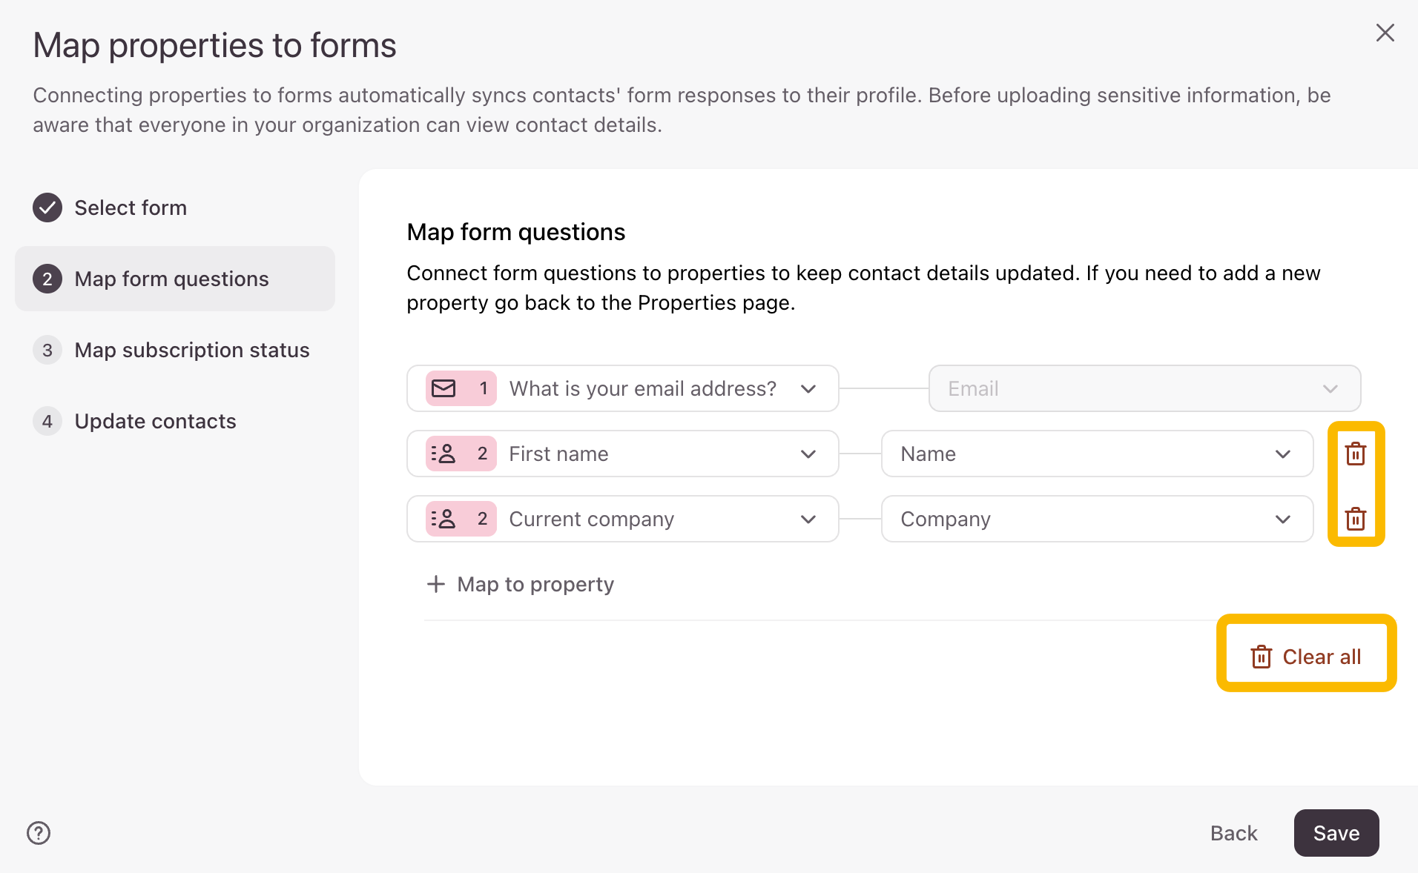Click the disabled Email property dropdown

click(1144, 388)
